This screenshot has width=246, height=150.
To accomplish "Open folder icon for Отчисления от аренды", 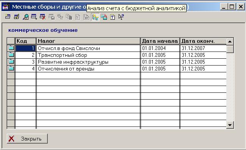I will (x=11, y=68).
